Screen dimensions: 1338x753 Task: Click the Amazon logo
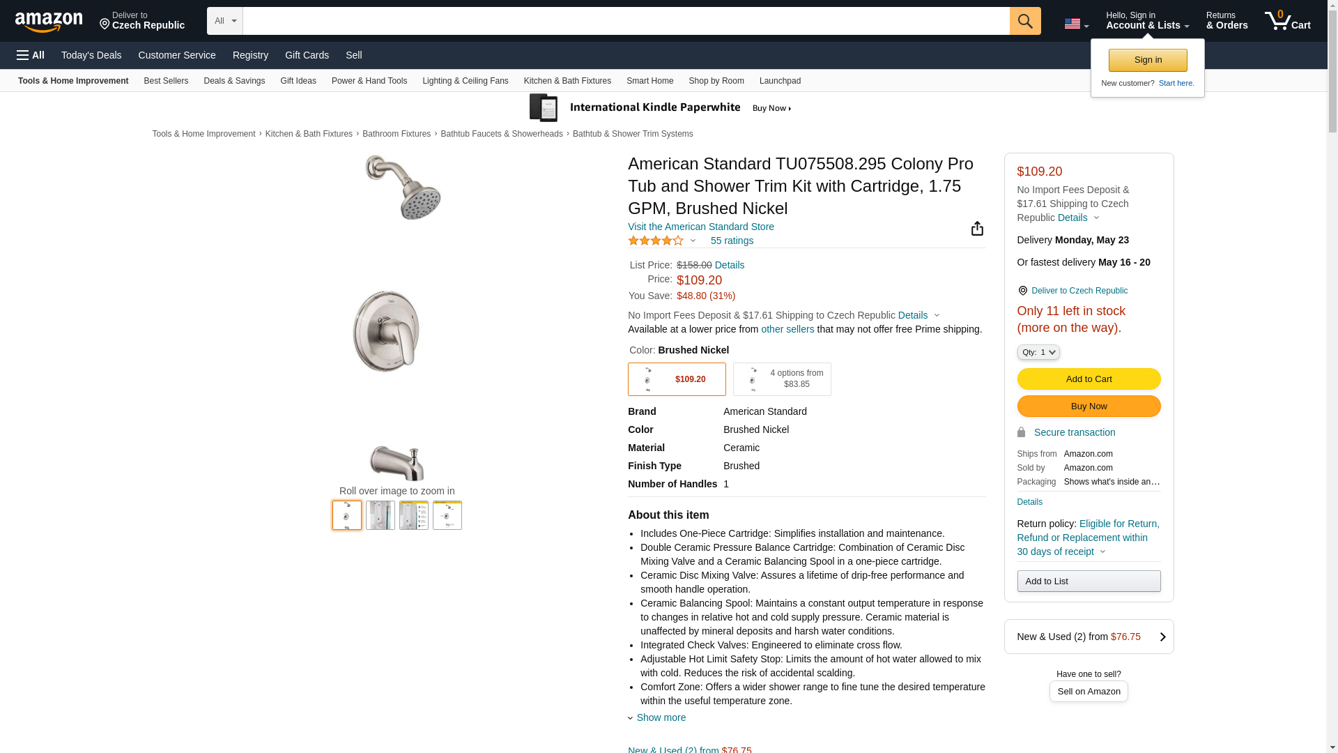pyautogui.click(x=49, y=22)
